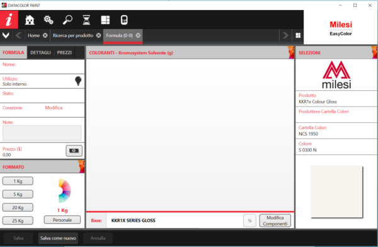Click the Milesi EasyColor brand logo
Viewport: 378px width, 247px height.
pos(341,28)
